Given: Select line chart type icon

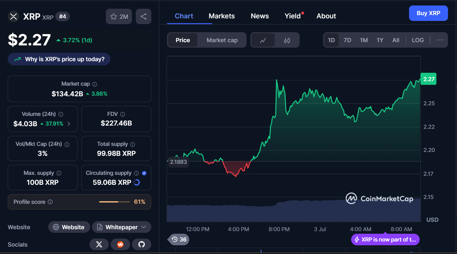Looking at the screenshot, I should tap(263, 40).
